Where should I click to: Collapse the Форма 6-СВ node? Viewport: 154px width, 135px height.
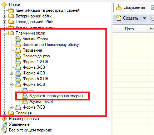[11, 84]
